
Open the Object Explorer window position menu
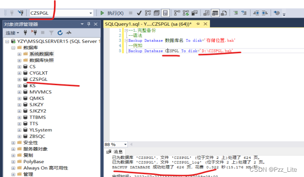tap(82, 24)
